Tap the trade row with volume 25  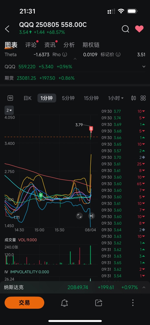(x=124, y=164)
